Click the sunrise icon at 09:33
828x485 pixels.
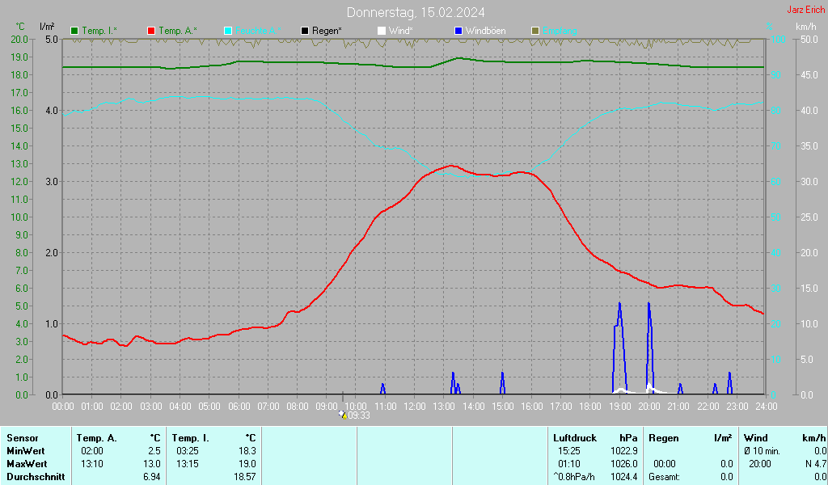pos(343,415)
